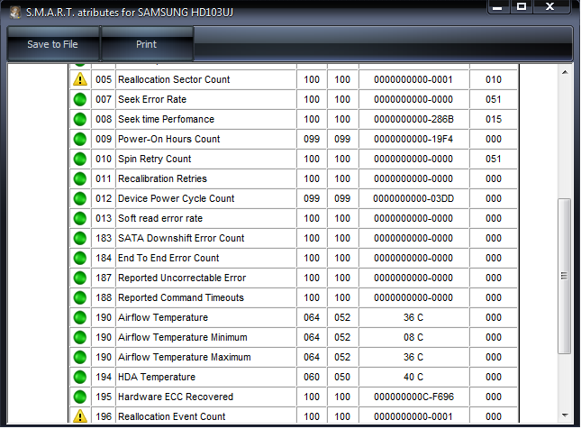Click raw value 000000000C-F696
581x429 pixels.
[x=413, y=397]
